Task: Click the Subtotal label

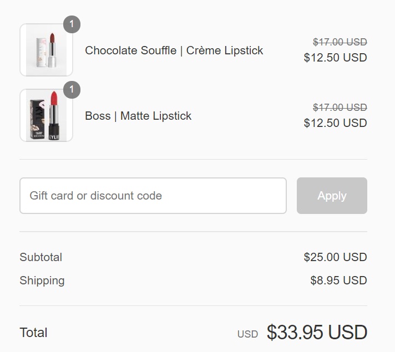Action: tap(40, 257)
